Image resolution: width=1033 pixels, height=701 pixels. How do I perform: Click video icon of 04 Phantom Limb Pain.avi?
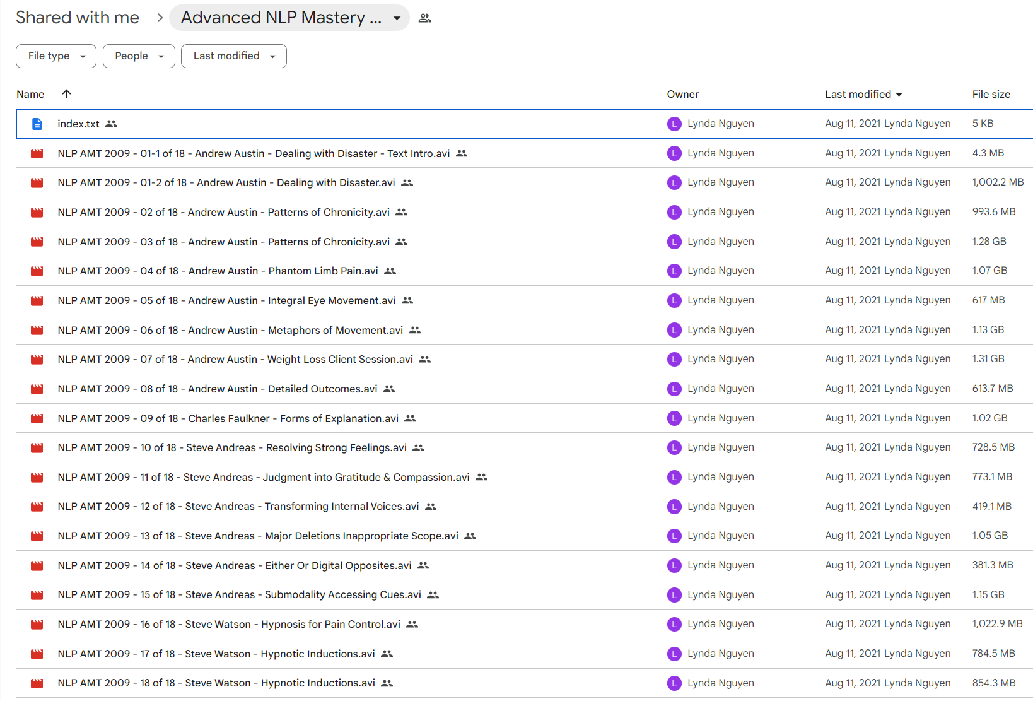tap(37, 271)
